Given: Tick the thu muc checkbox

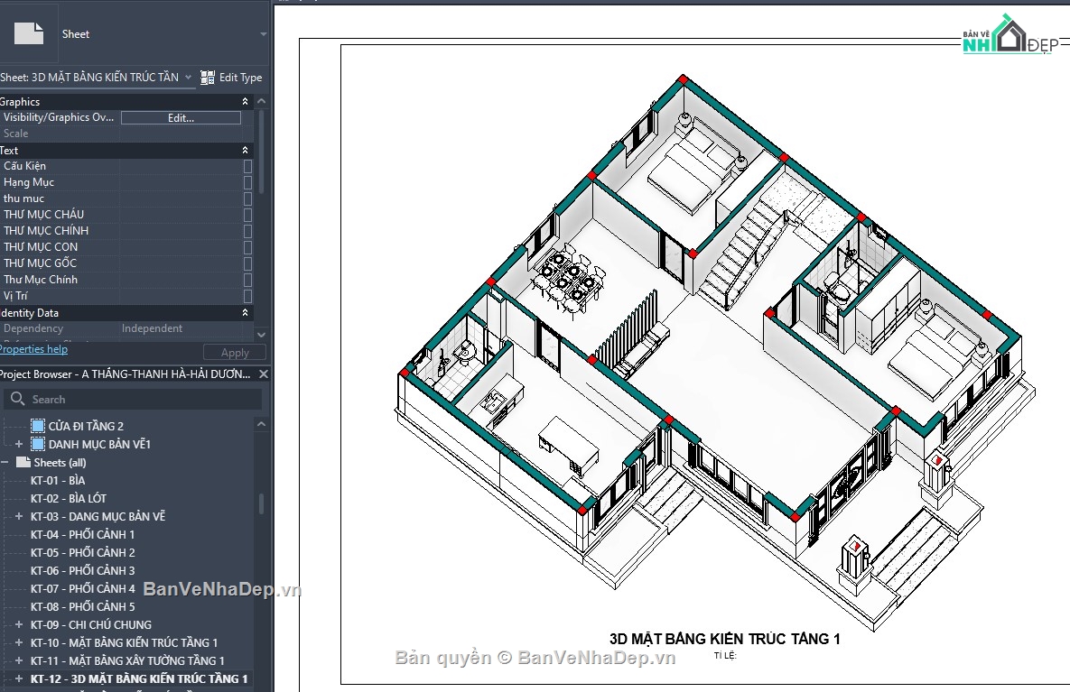Looking at the screenshot, I should click(x=247, y=198).
